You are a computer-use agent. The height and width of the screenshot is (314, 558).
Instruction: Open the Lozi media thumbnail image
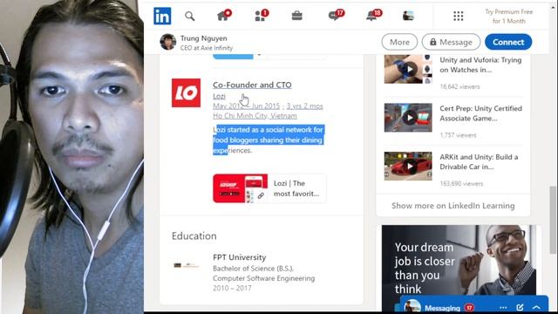[241, 188]
